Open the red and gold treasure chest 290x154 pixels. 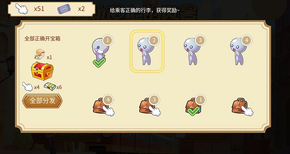[42, 71]
